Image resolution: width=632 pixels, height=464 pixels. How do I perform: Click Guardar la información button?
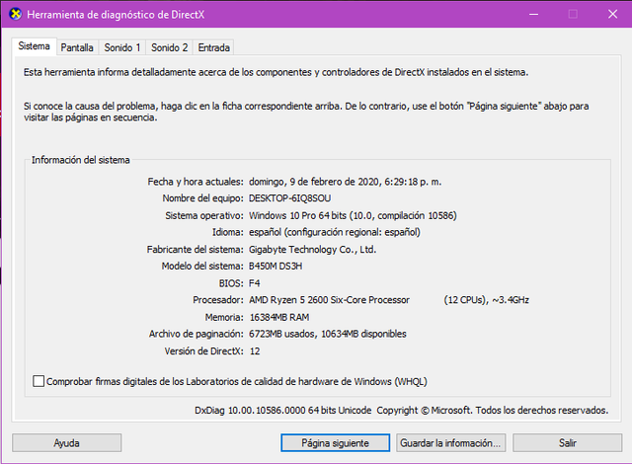(x=450, y=442)
